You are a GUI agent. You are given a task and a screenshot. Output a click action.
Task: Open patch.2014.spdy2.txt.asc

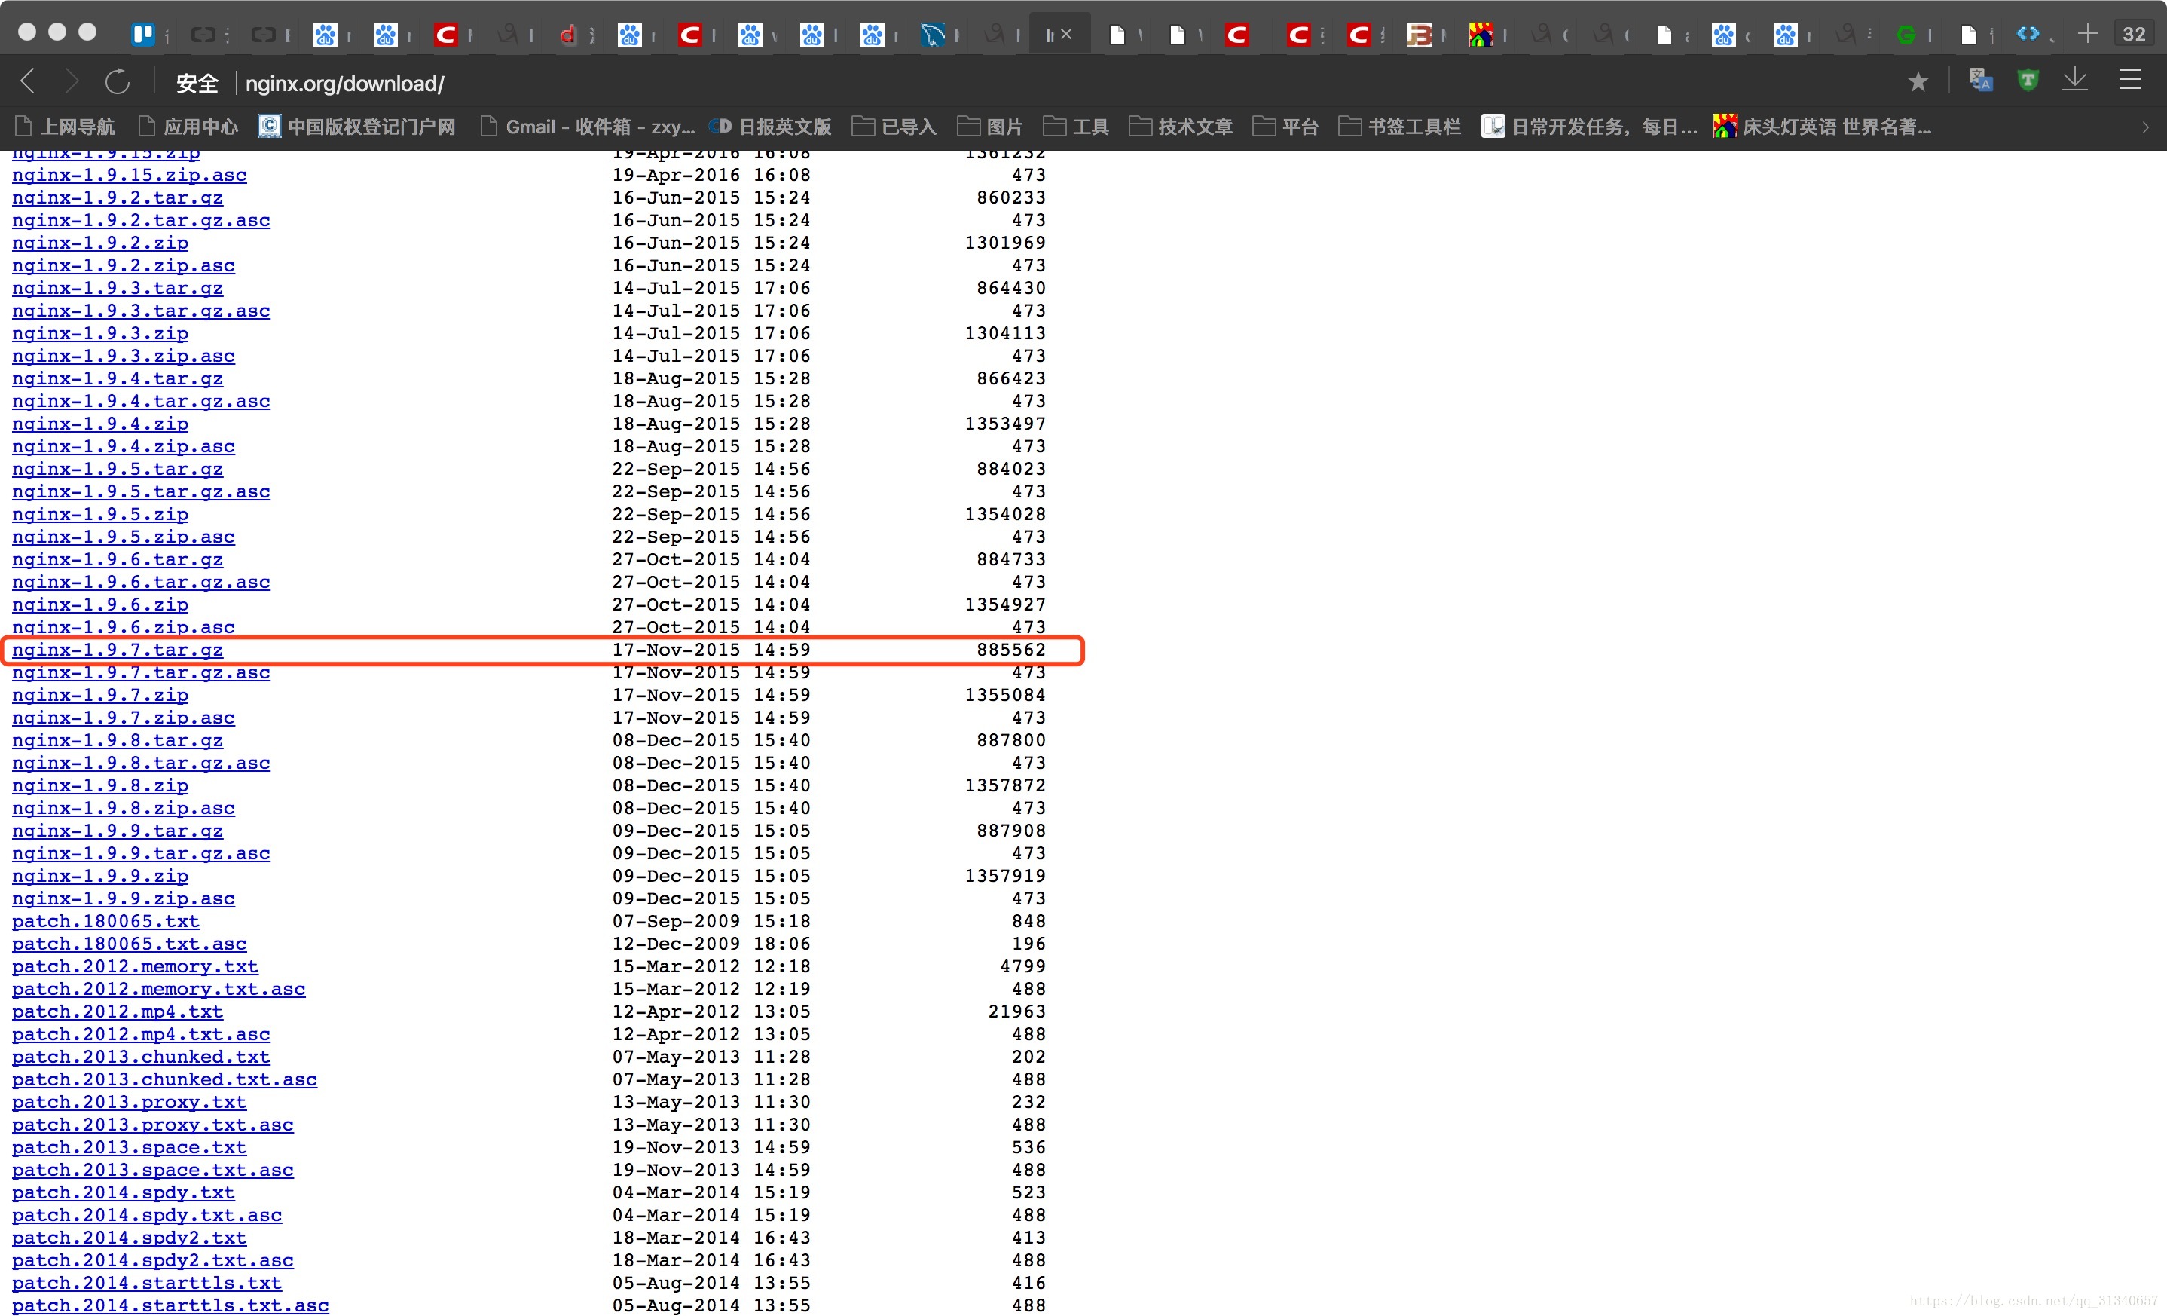pos(152,1260)
